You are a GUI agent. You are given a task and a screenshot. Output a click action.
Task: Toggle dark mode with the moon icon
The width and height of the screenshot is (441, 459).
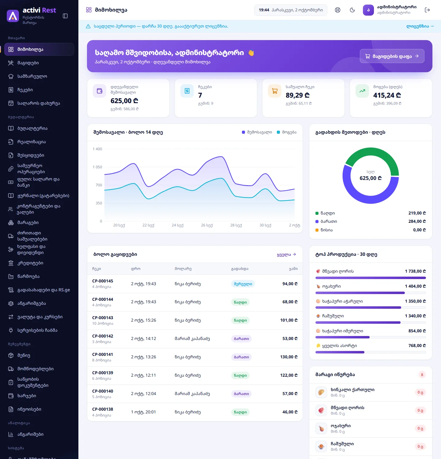click(352, 10)
